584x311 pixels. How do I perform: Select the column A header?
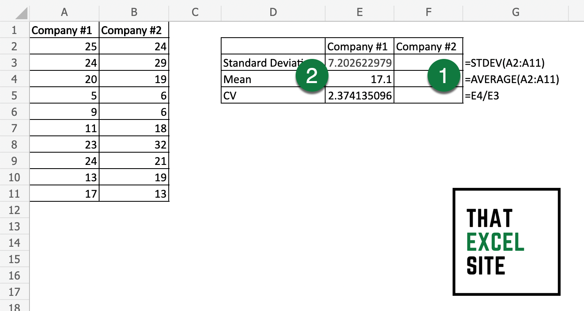tap(64, 12)
